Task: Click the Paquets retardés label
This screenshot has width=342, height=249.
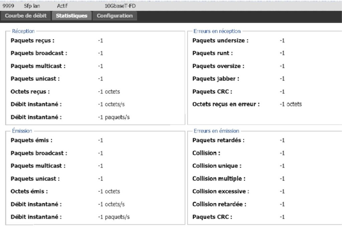Action: (218, 140)
